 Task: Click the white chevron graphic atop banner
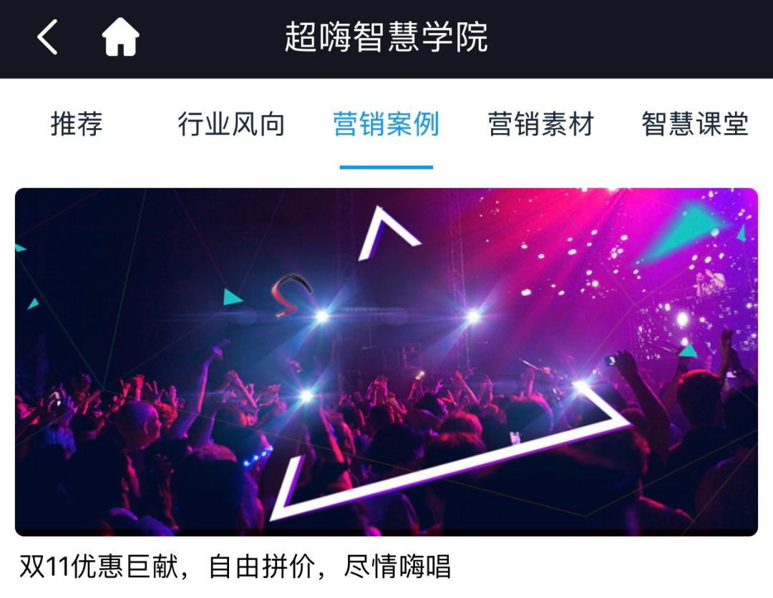[x=389, y=233]
